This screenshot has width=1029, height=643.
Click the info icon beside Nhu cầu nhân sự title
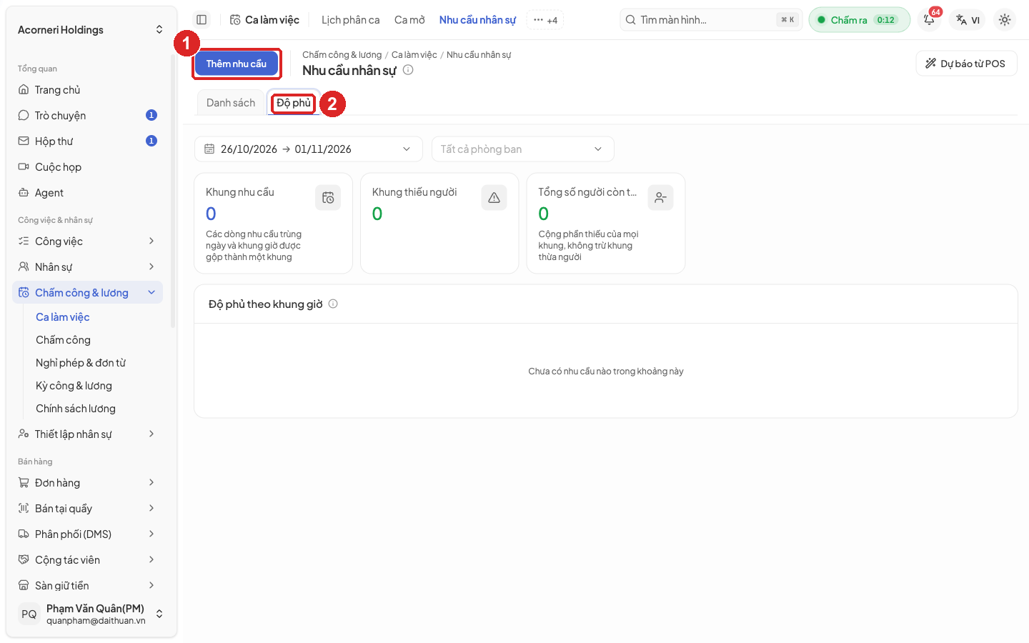coord(408,70)
